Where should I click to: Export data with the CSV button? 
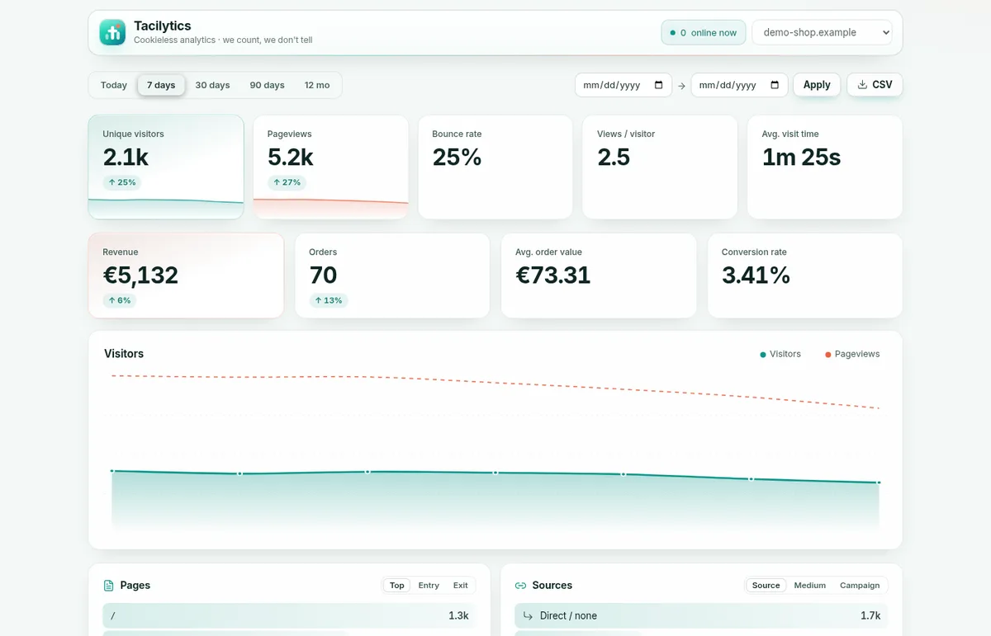click(x=875, y=85)
